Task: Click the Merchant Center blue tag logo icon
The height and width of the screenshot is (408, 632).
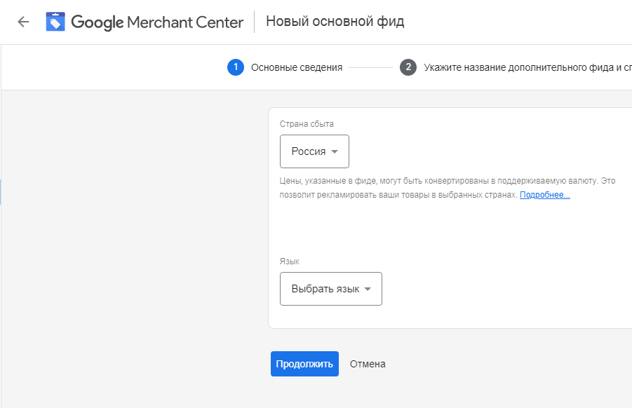Action: click(55, 22)
